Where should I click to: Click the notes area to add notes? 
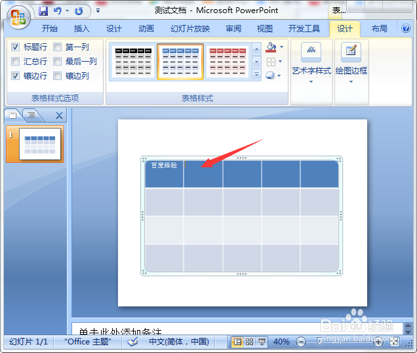(x=237, y=329)
